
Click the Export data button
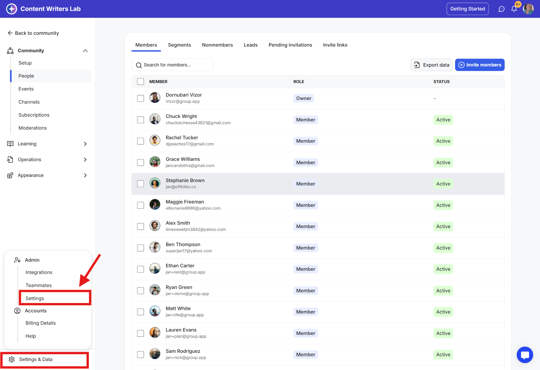pyautogui.click(x=431, y=65)
